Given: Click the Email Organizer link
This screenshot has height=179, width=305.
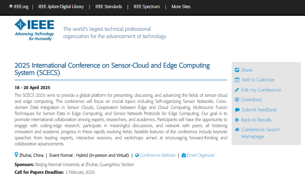Looking at the screenshot, I should (200, 156).
